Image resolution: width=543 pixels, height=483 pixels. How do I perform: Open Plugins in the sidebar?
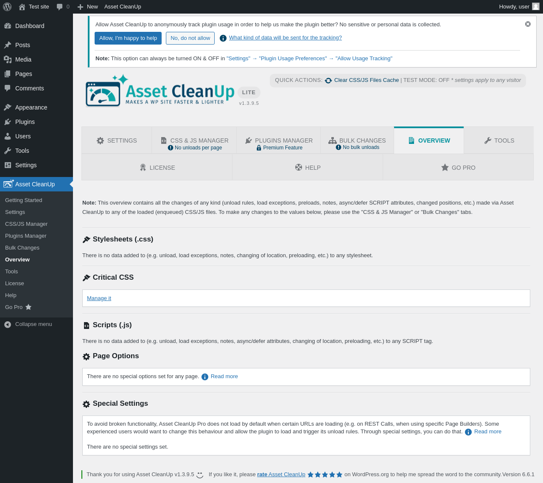(x=36, y=122)
